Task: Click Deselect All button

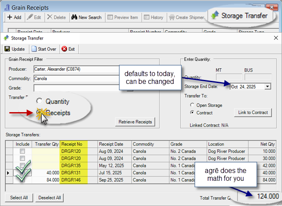Action: (x=49, y=198)
